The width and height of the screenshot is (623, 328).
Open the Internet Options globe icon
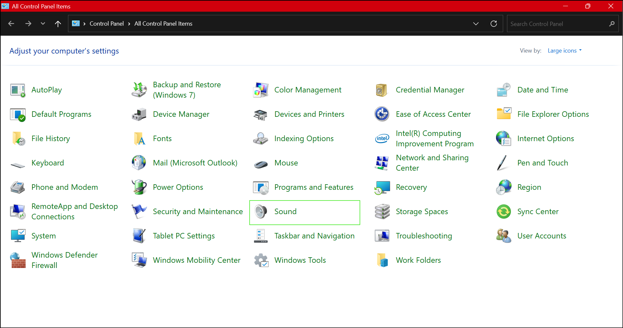[x=504, y=139]
